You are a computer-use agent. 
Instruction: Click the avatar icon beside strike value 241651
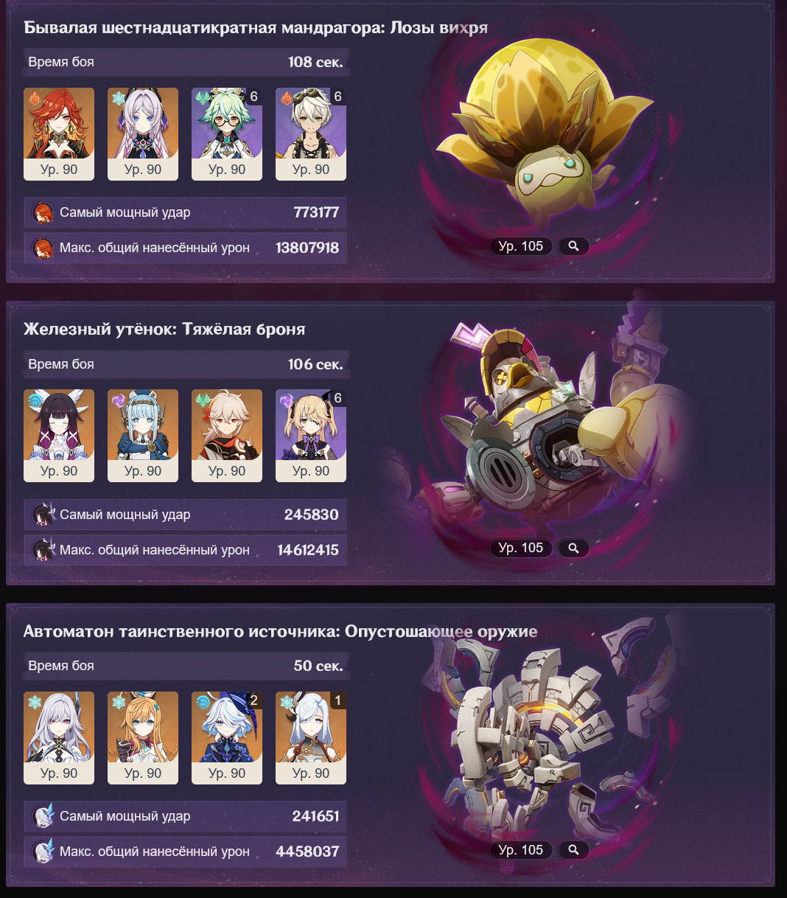pyautogui.click(x=43, y=816)
